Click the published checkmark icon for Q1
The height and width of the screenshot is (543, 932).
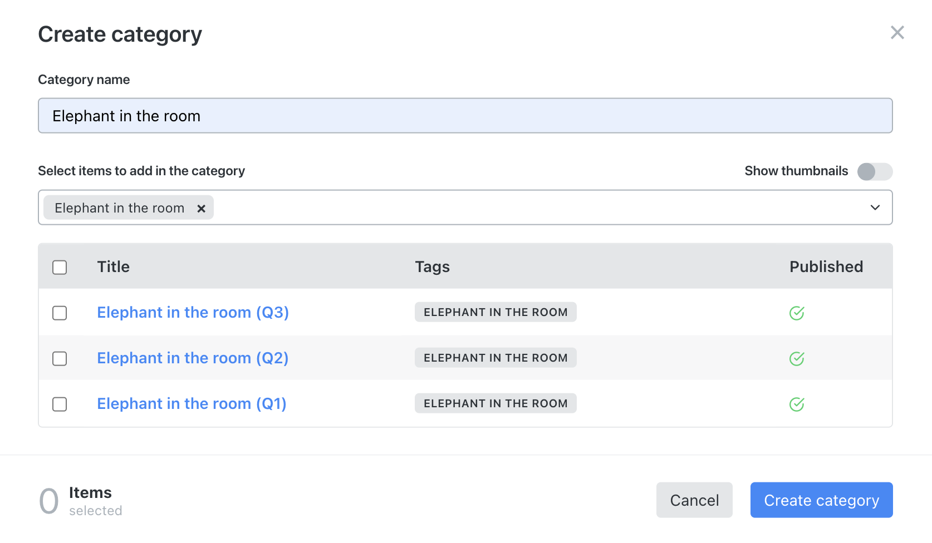797,404
